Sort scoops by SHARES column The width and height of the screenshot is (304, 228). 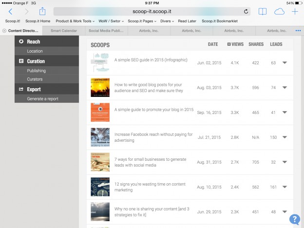click(x=256, y=44)
